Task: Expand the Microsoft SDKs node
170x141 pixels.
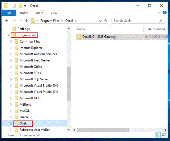Action: pyautogui.click(x=11, y=73)
